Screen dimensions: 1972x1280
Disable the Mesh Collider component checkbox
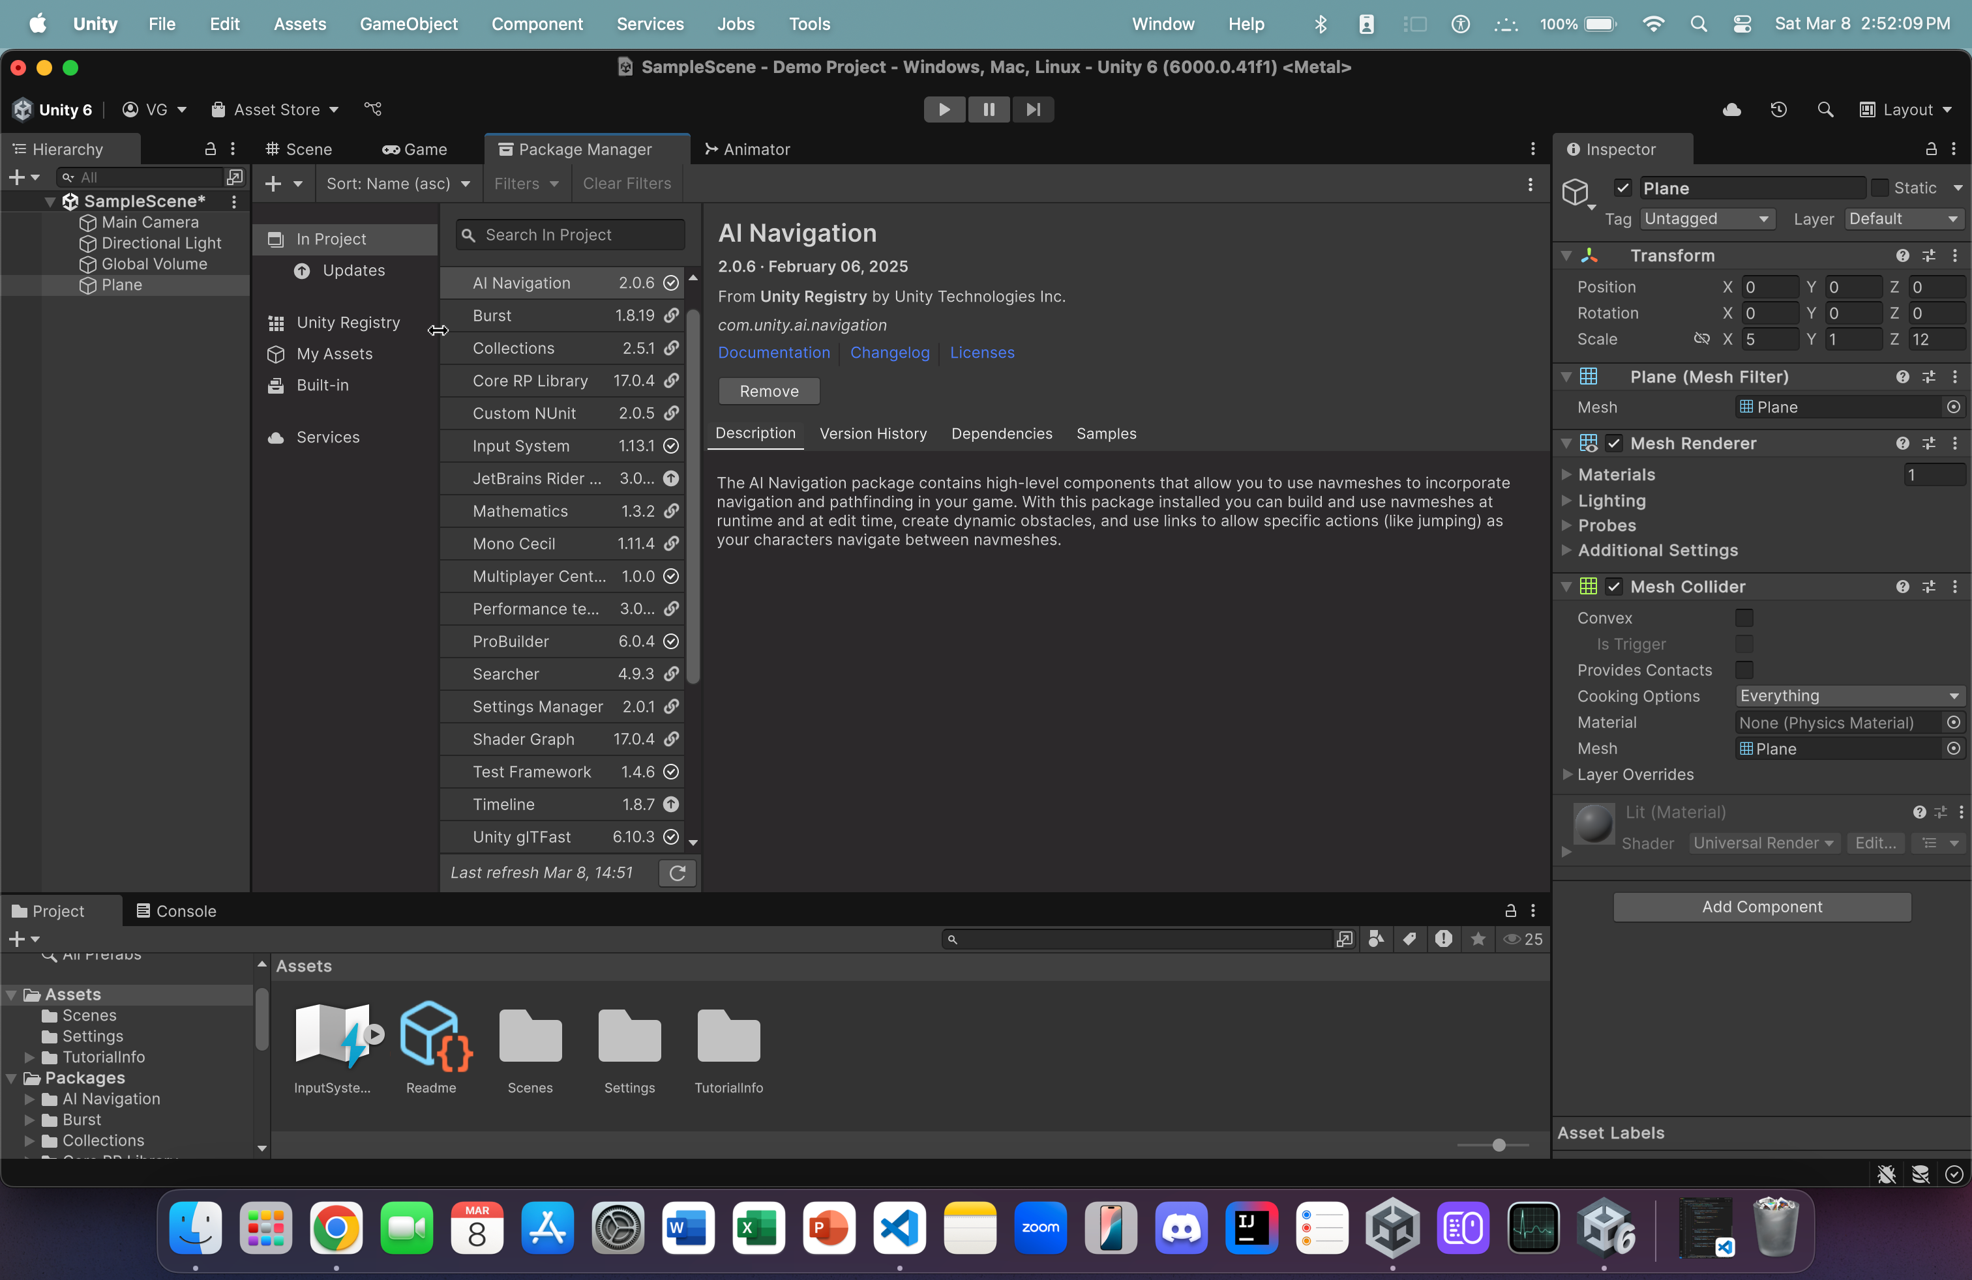(1613, 587)
